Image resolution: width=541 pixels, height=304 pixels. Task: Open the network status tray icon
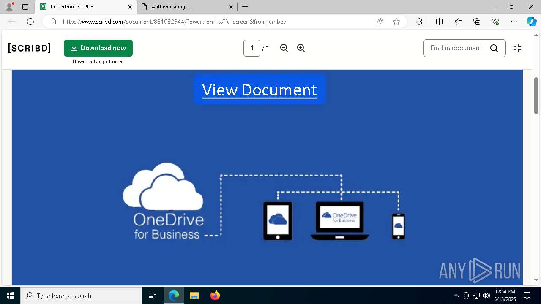pyautogui.click(x=476, y=296)
